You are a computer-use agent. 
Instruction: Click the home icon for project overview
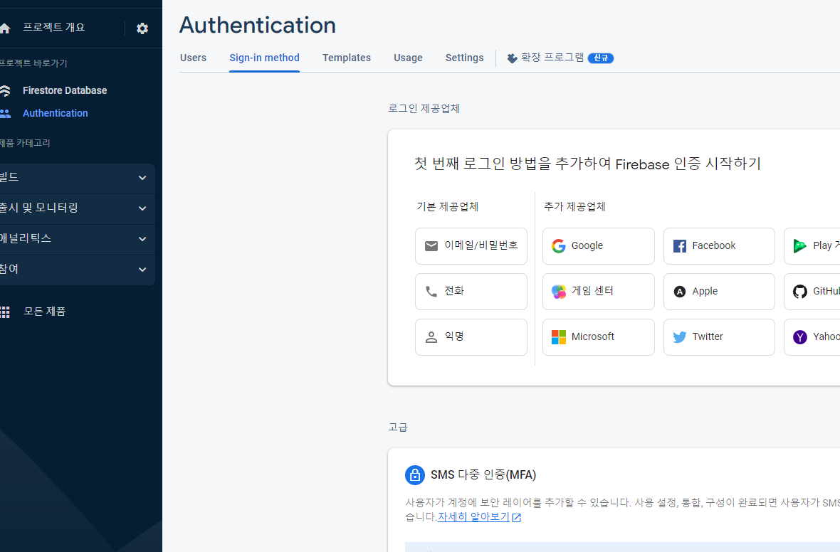[x=5, y=28]
